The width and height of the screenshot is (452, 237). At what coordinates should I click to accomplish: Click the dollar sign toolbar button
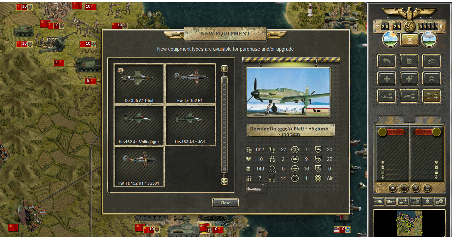(x=428, y=201)
